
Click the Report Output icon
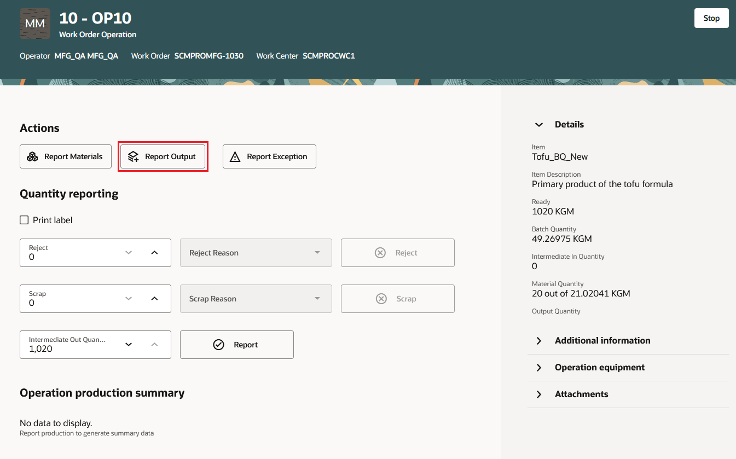coord(132,156)
